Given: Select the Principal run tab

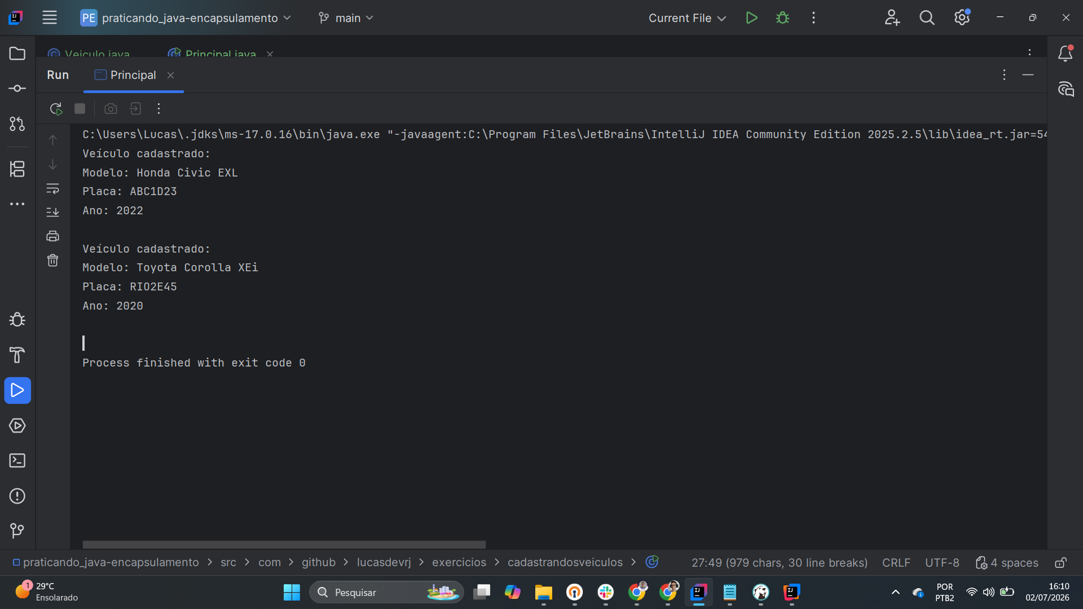Looking at the screenshot, I should coord(133,75).
